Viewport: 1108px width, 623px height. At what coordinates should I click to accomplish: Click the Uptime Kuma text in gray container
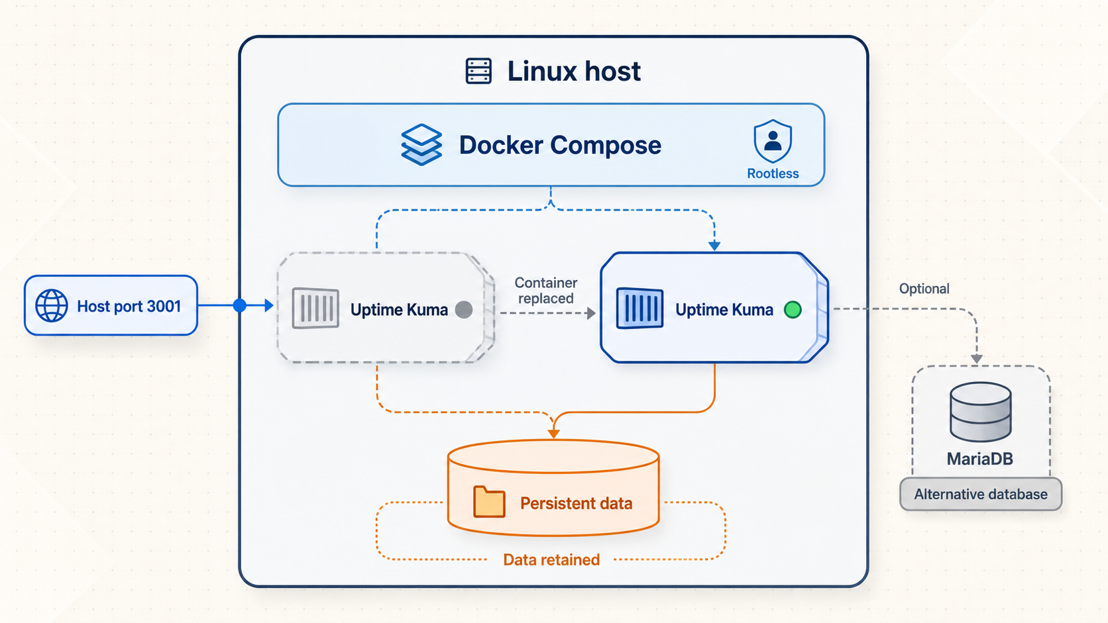(x=399, y=310)
